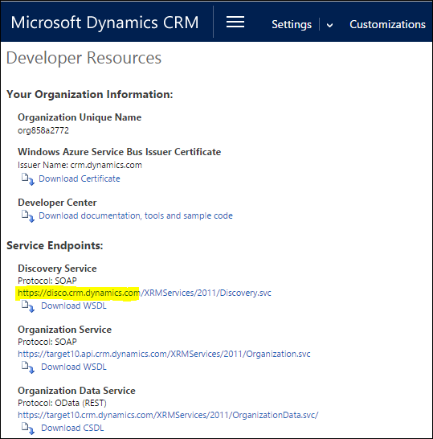The width and height of the screenshot is (433, 439).
Task: Click the Organization Service WSDL download icon
Action: (28, 367)
